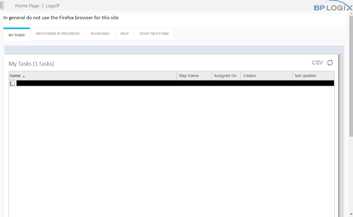Click the Creator column header
The height and width of the screenshot is (217, 353).
click(x=250, y=76)
